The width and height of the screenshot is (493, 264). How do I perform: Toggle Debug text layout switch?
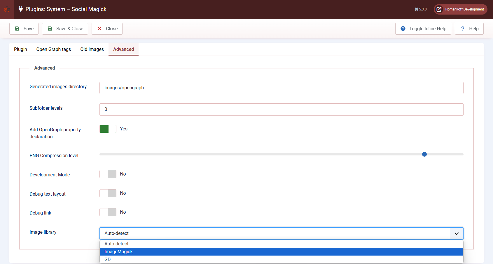point(108,193)
